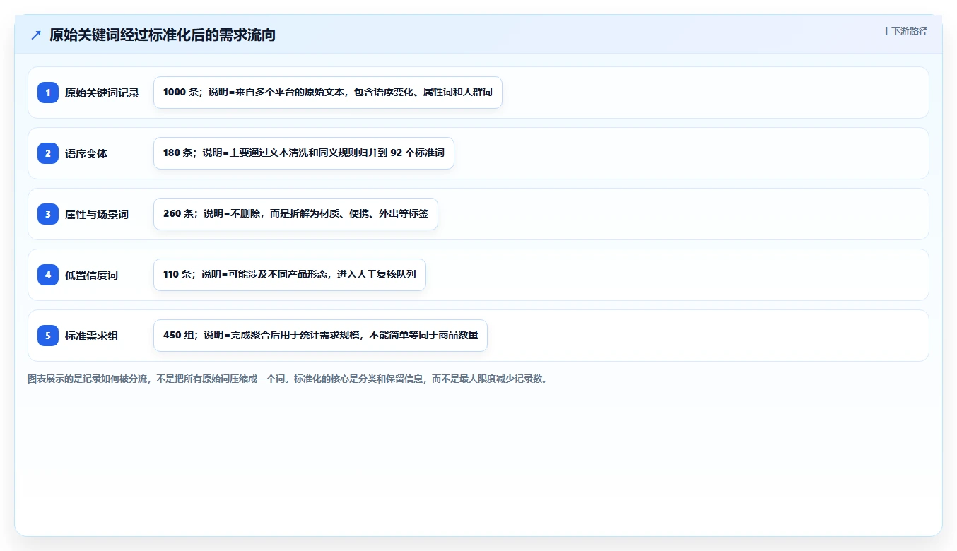Select the step 3 number badge
Image resolution: width=957 pixels, height=551 pixels.
[48, 214]
